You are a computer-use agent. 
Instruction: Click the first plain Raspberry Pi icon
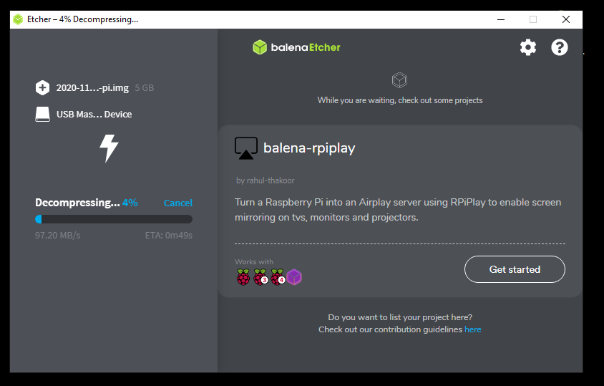[243, 277]
